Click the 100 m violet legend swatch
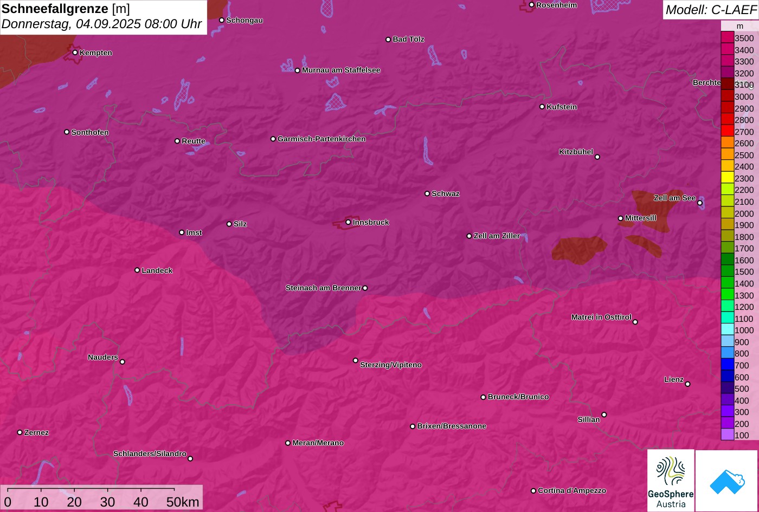The image size is (759, 512). click(x=727, y=435)
